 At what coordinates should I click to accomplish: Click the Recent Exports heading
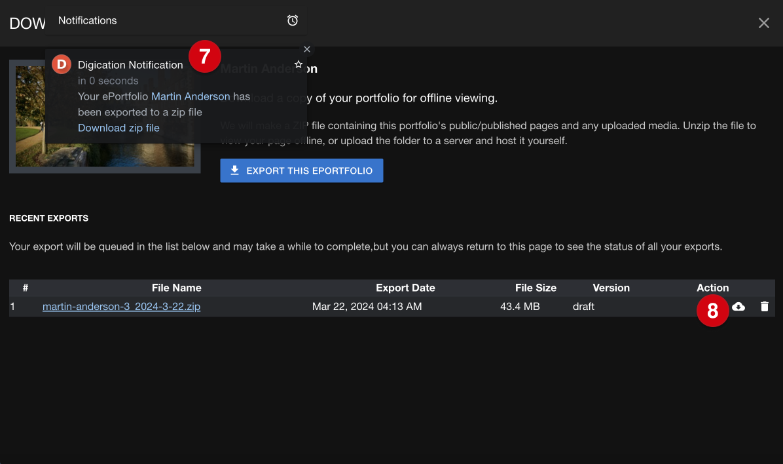pyautogui.click(x=49, y=218)
